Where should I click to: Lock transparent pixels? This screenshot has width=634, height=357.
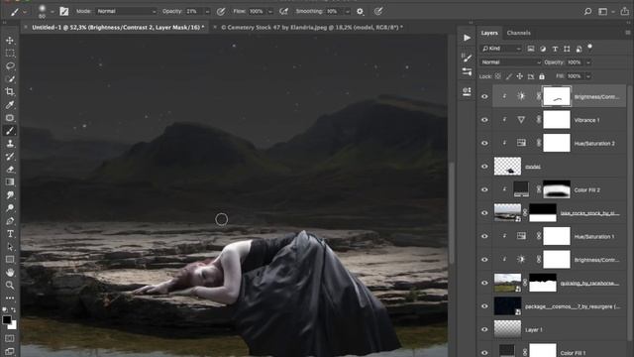point(498,76)
